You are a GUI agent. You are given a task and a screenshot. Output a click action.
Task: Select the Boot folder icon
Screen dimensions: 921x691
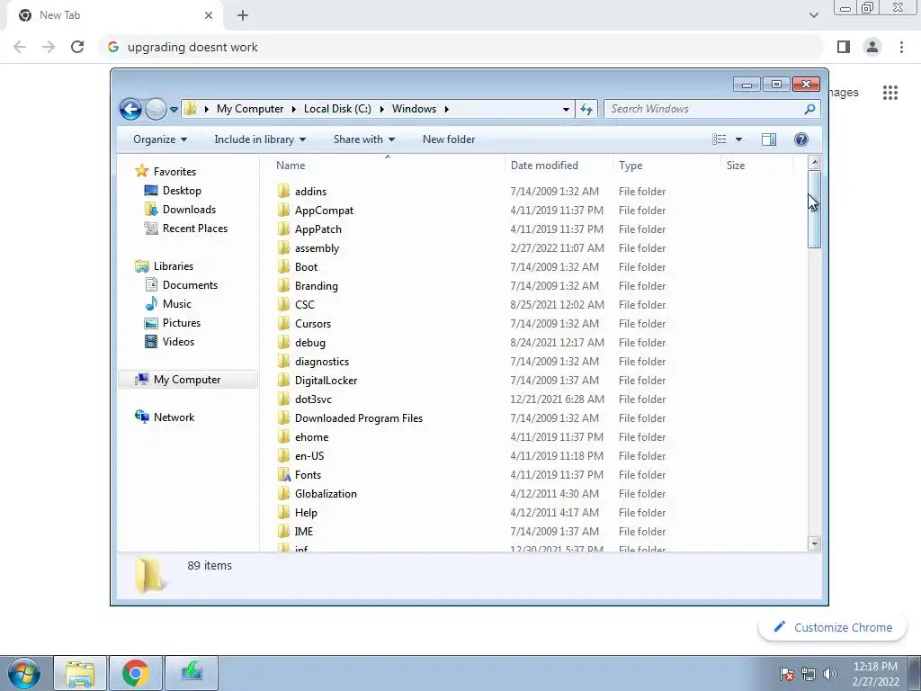pyautogui.click(x=283, y=266)
